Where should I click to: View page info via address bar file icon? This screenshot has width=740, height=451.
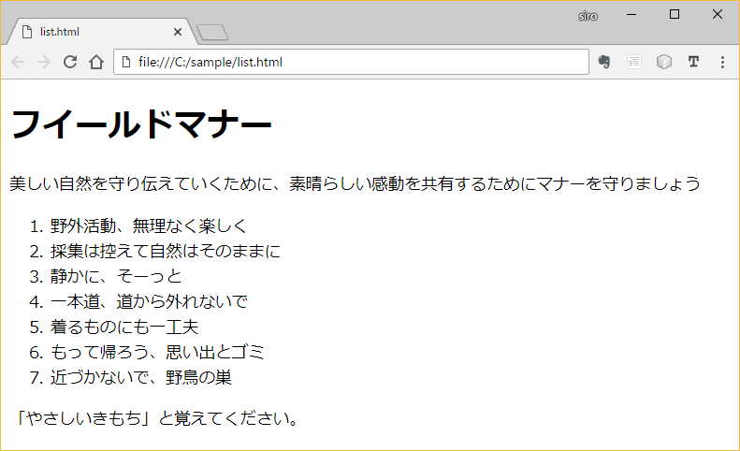pyautogui.click(x=126, y=63)
